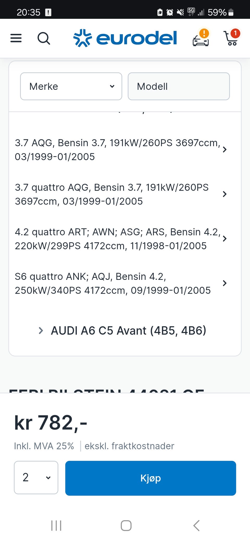Open Android recent apps button

coord(56,525)
